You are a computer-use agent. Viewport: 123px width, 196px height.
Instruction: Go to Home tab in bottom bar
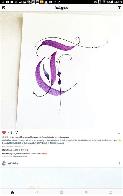point(12,192)
